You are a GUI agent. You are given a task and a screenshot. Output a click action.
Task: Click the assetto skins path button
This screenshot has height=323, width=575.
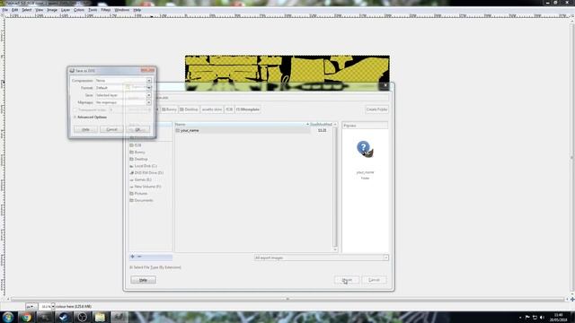(212, 109)
